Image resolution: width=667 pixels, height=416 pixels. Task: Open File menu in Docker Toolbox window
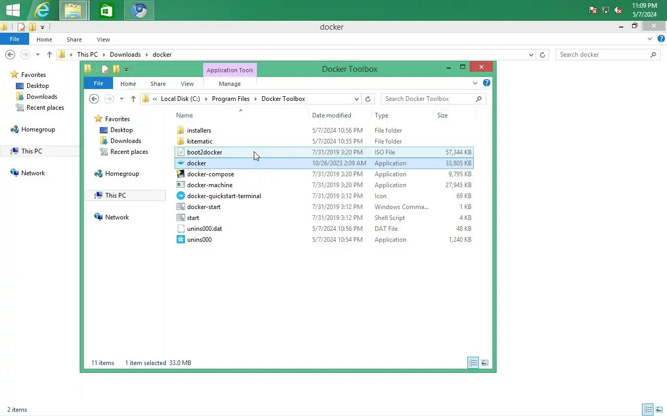(98, 83)
